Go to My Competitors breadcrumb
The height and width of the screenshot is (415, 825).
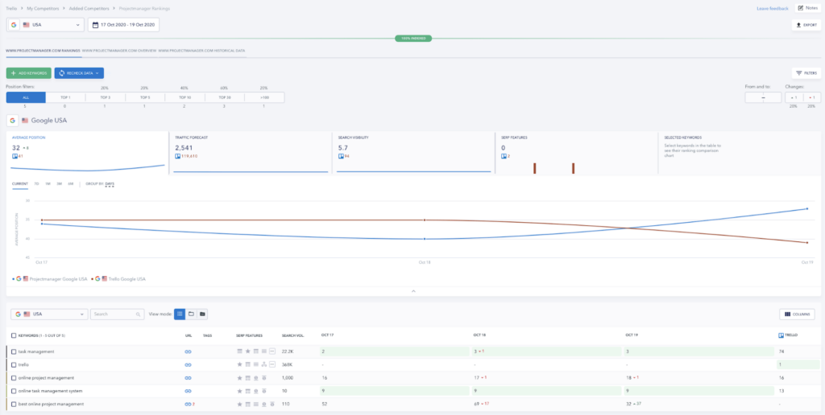pyautogui.click(x=42, y=8)
